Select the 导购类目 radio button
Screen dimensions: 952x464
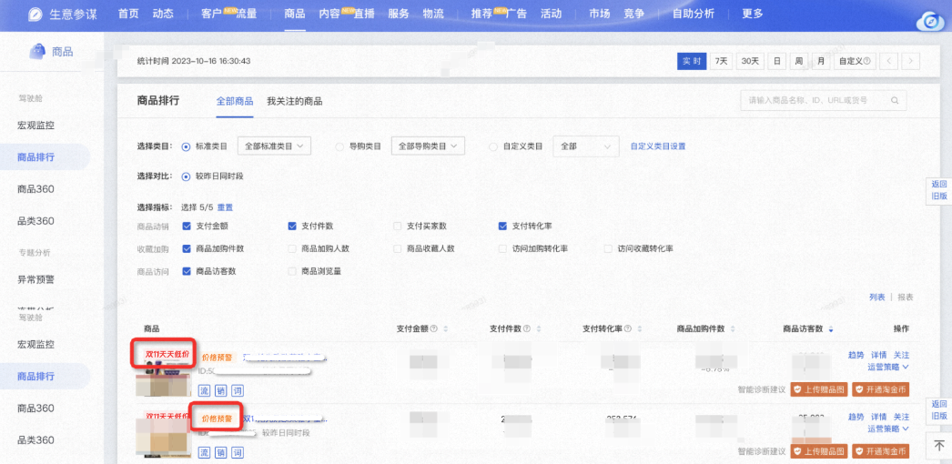point(339,146)
